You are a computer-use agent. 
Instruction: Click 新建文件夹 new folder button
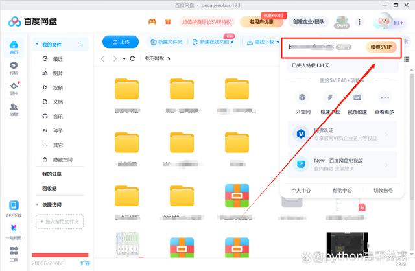(167, 41)
